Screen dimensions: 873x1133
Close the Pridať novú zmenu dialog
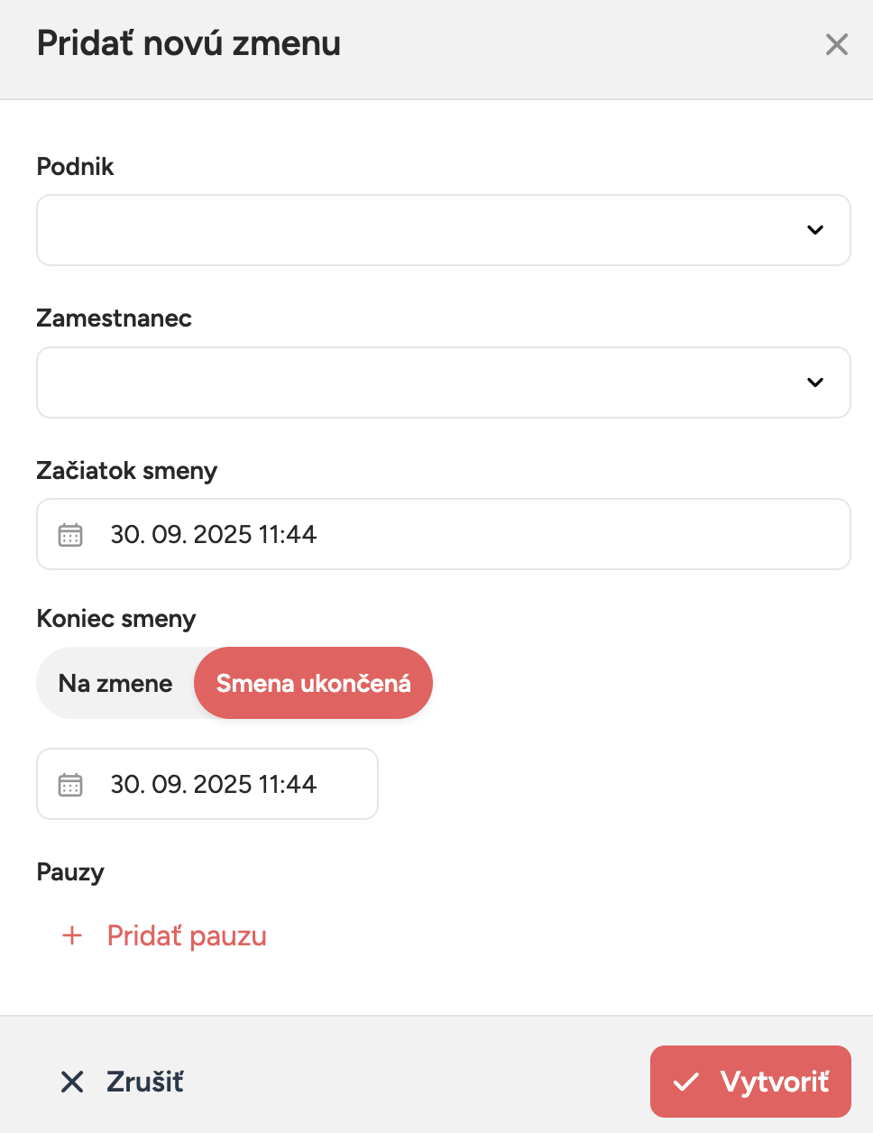pyautogui.click(x=837, y=44)
